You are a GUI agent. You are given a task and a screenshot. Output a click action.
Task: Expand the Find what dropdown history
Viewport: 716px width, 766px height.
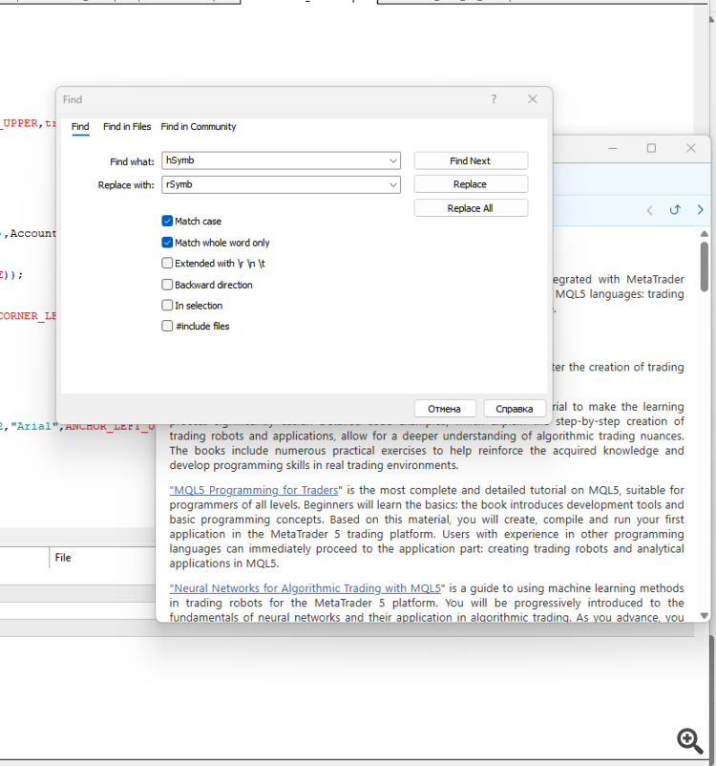[392, 160]
